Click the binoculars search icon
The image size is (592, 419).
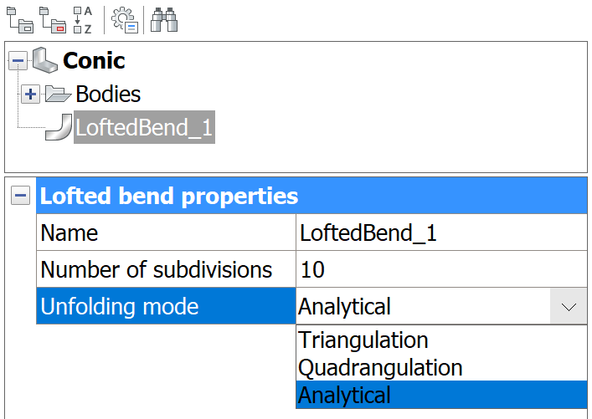tap(162, 18)
